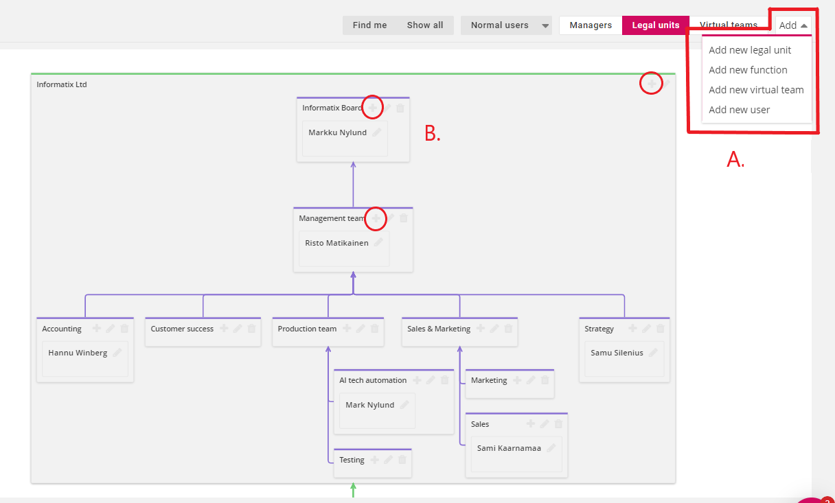Delete Customer success trash icon

coord(251,329)
